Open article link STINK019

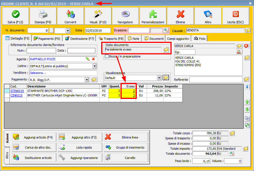click(17, 91)
